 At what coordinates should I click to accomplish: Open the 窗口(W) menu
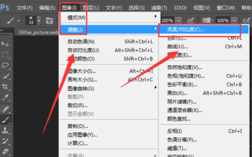(x=226, y=8)
